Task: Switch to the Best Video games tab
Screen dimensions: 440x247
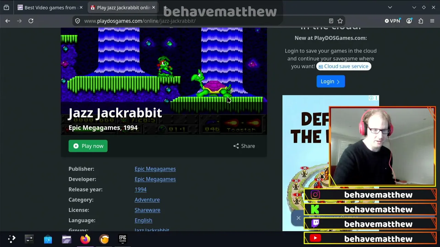Action: coord(50,7)
